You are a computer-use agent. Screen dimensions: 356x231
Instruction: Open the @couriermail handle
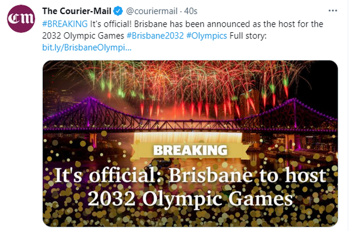click(x=151, y=11)
